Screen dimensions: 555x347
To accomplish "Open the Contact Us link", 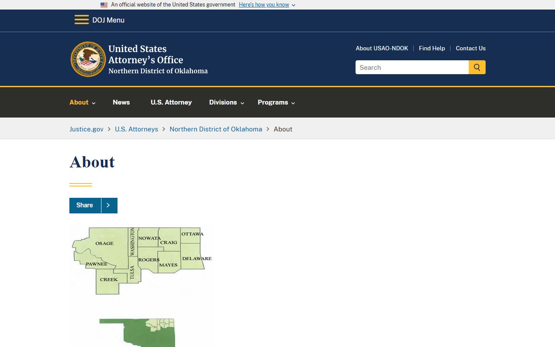I will [x=470, y=48].
